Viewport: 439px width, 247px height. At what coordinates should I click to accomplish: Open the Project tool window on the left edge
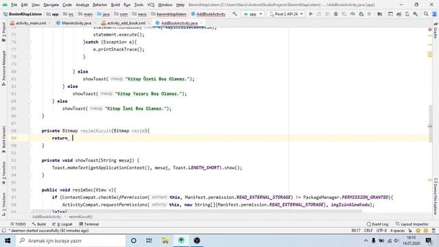tap(3, 32)
